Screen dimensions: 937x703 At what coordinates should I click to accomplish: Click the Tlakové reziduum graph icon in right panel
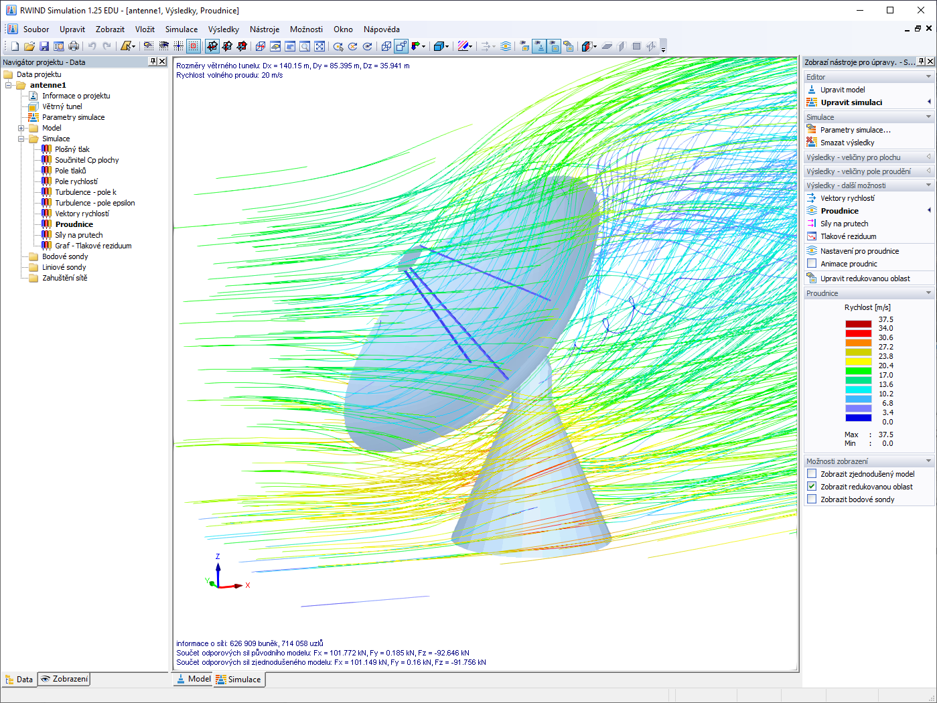pyautogui.click(x=812, y=236)
